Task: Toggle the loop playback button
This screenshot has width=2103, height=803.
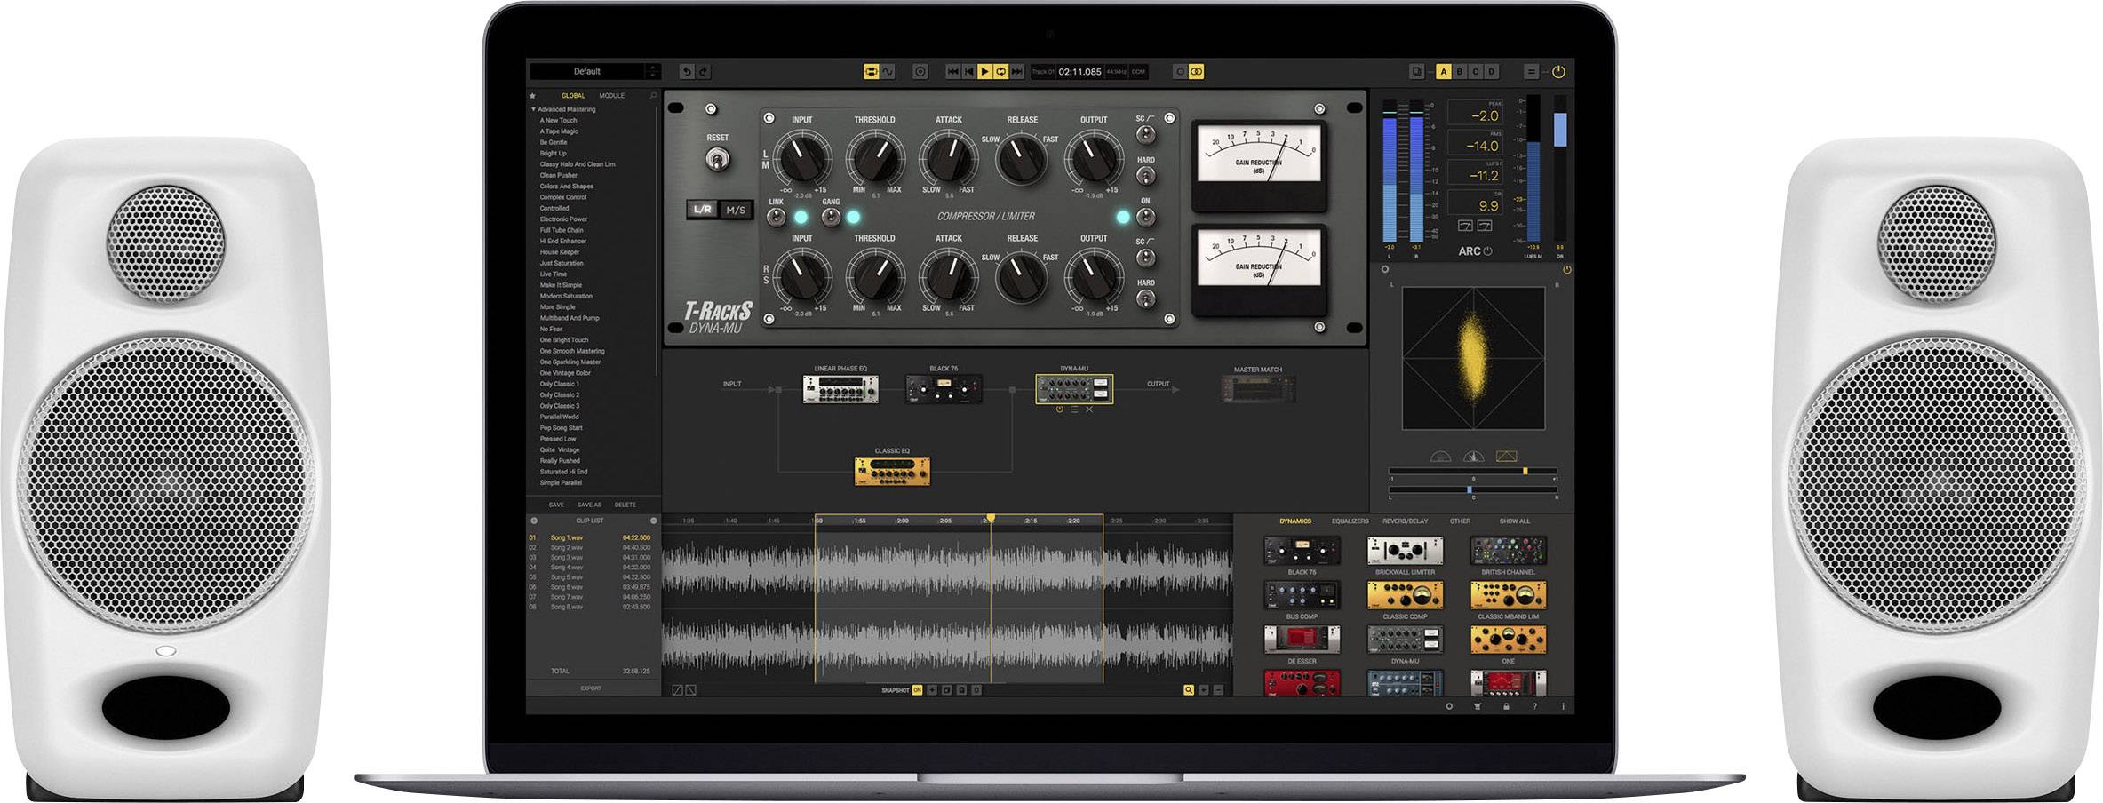Action: (x=1001, y=72)
